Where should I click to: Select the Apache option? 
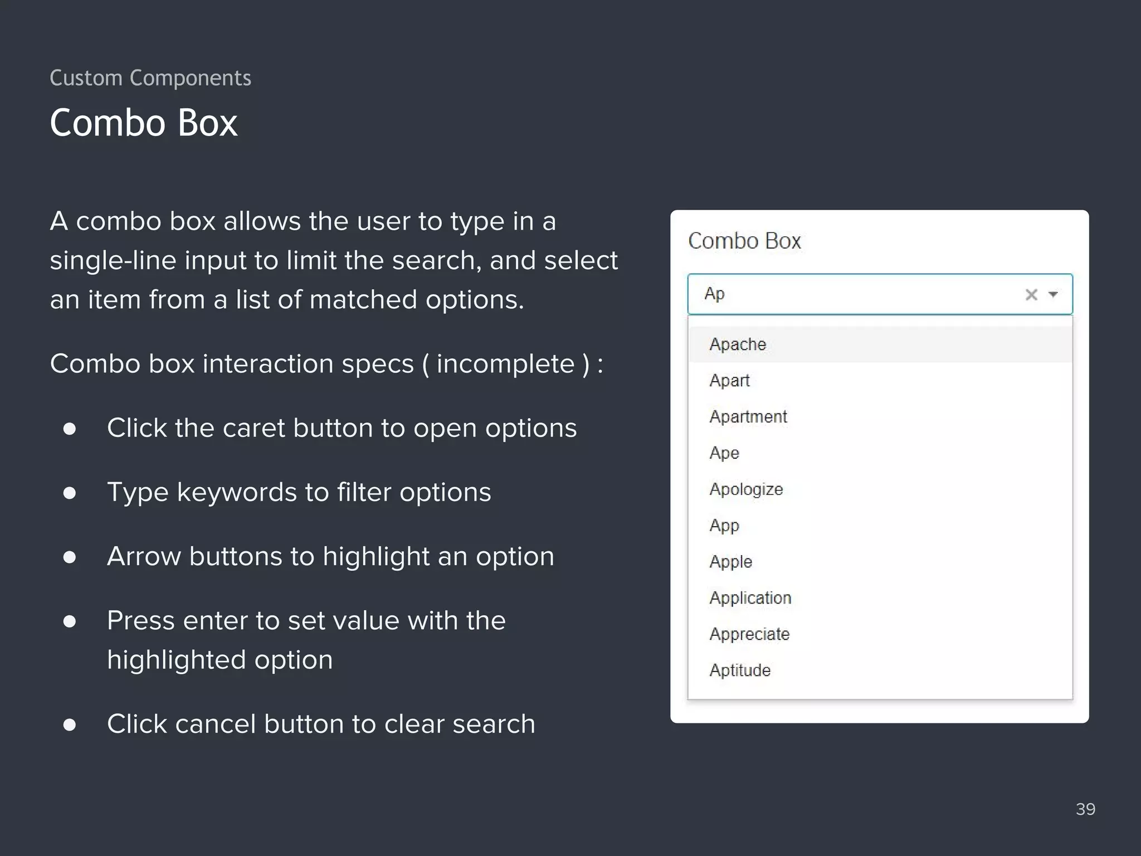pos(880,344)
